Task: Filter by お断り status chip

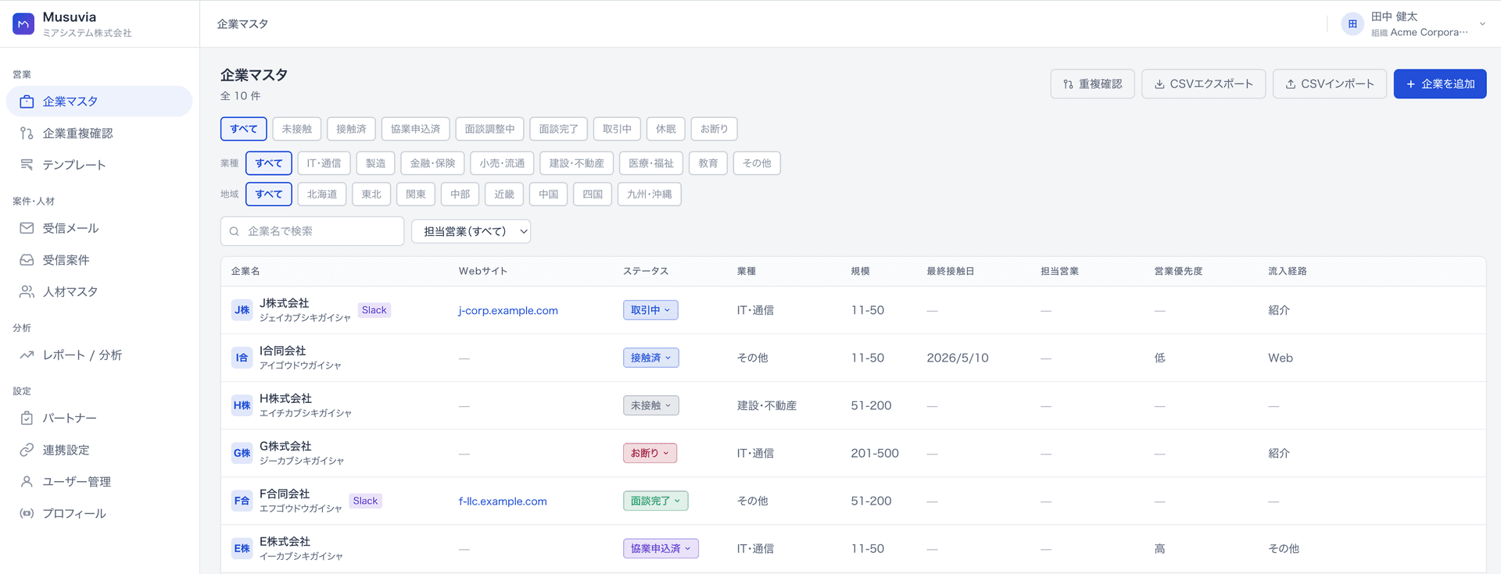Action: click(714, 129)
